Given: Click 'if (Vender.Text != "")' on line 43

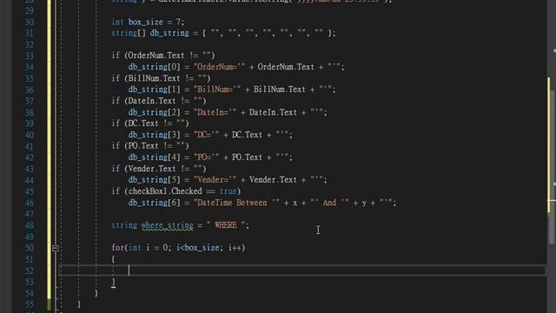Looking at the screenshot, I should [159, 169].
